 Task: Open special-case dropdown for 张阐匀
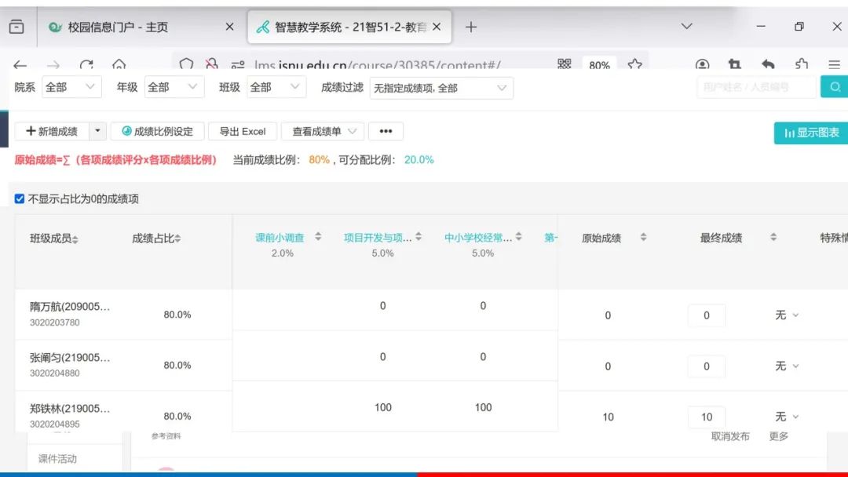[x=786, y=366]
